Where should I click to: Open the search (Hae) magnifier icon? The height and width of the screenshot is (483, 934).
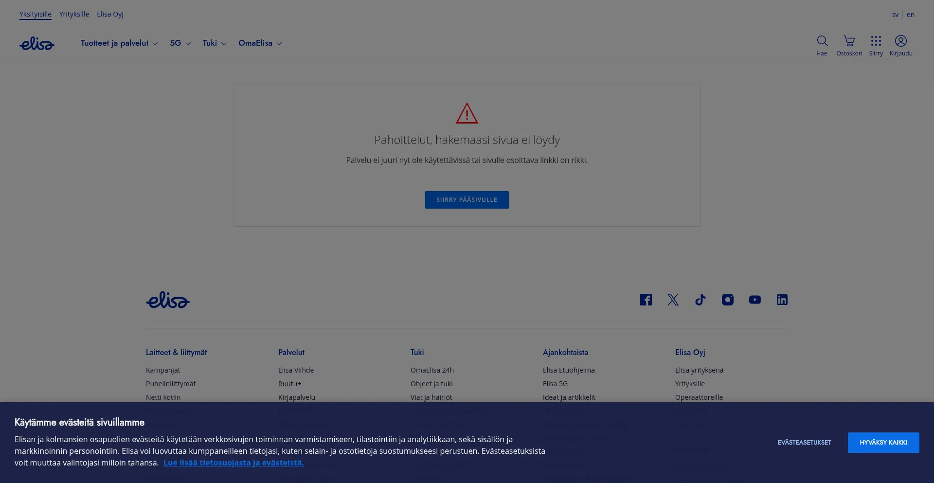point(822,41)
